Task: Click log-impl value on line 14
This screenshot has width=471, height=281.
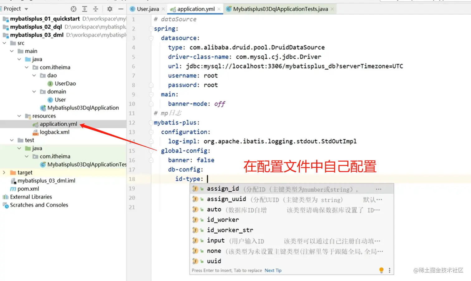Action: point(280,141)
